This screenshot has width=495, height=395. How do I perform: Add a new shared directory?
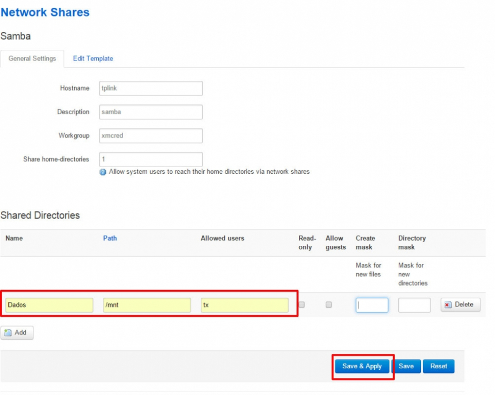[x=17, y=333]
